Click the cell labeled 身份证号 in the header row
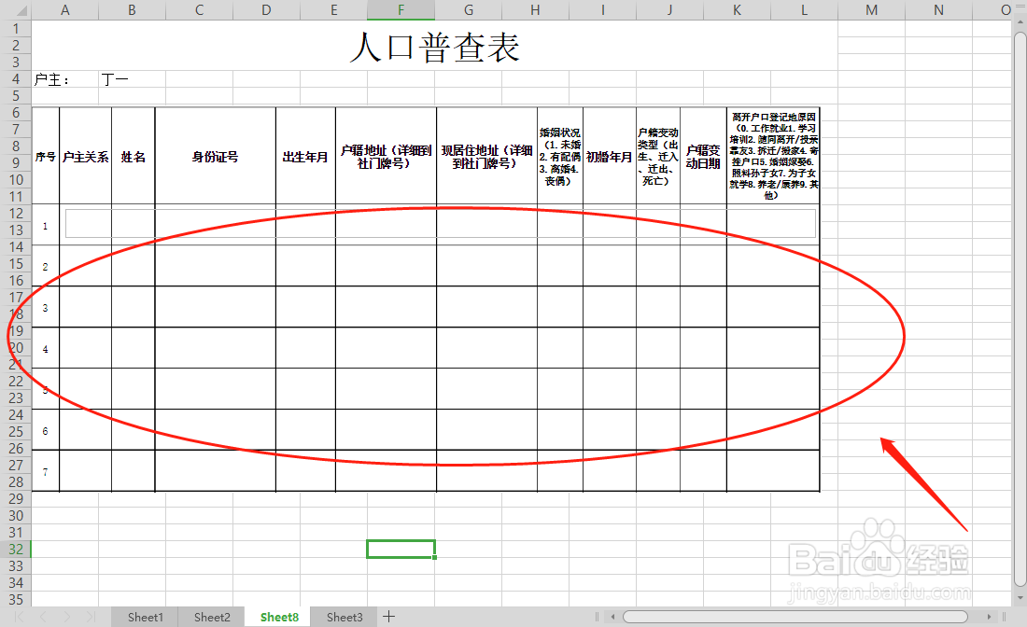 point(215,157)
